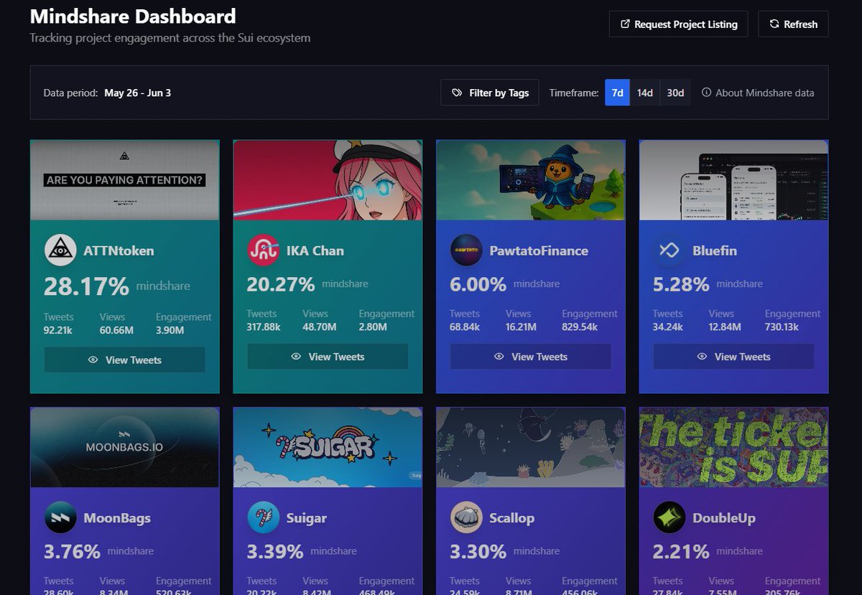
Task: Click ATTNtoken tweets count 92.21k
Action: [x=58, y=330]
